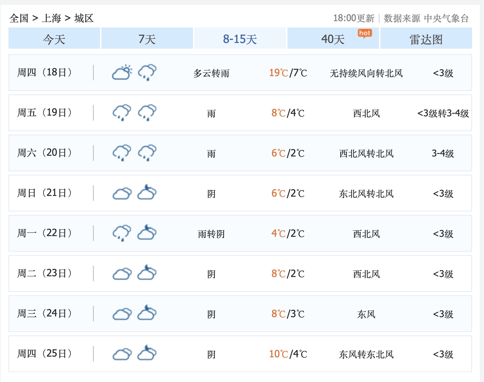Select the 周日（21日）date label

pos(45,193)
